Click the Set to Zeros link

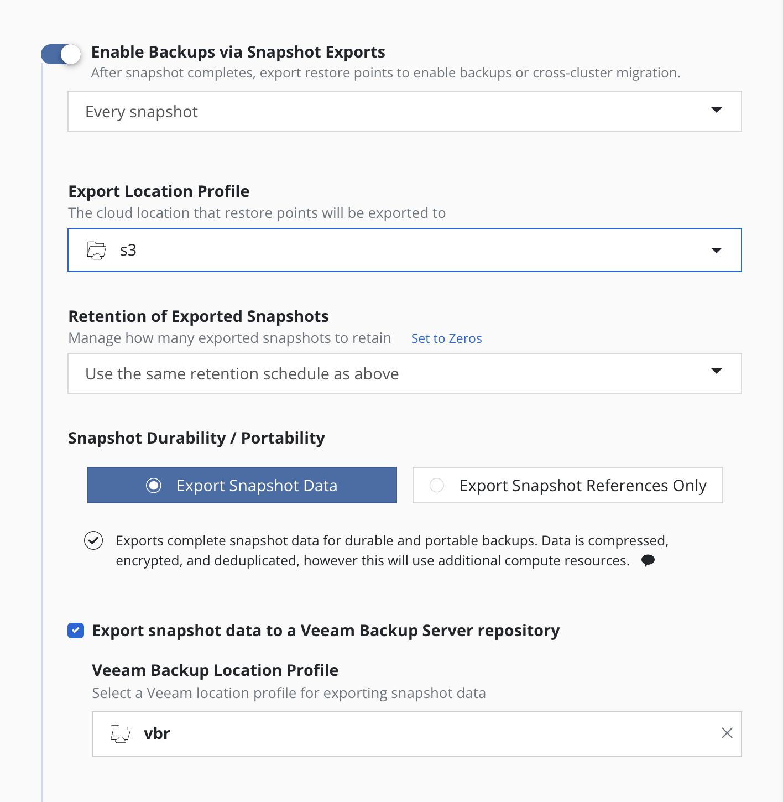(446, 338)
